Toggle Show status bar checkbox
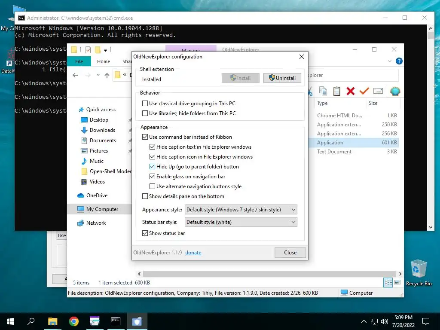Screen dimensions: 440x330 click(145, 233)
